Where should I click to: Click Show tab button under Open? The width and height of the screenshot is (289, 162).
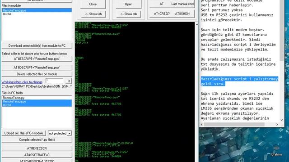[x=129, y=14]
